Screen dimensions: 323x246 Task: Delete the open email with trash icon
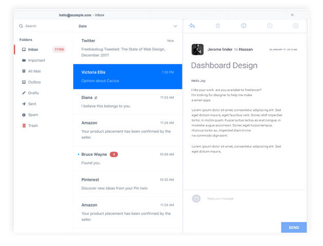[218, 26]
